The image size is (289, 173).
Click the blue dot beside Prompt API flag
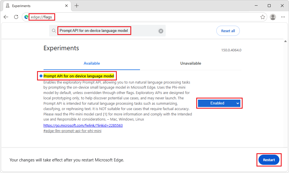pos(41,76)
